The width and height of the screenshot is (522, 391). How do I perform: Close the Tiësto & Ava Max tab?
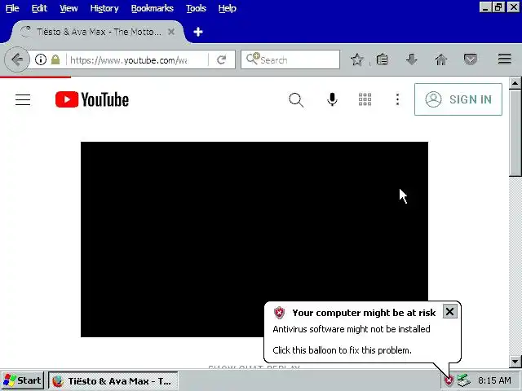(171, 32)
